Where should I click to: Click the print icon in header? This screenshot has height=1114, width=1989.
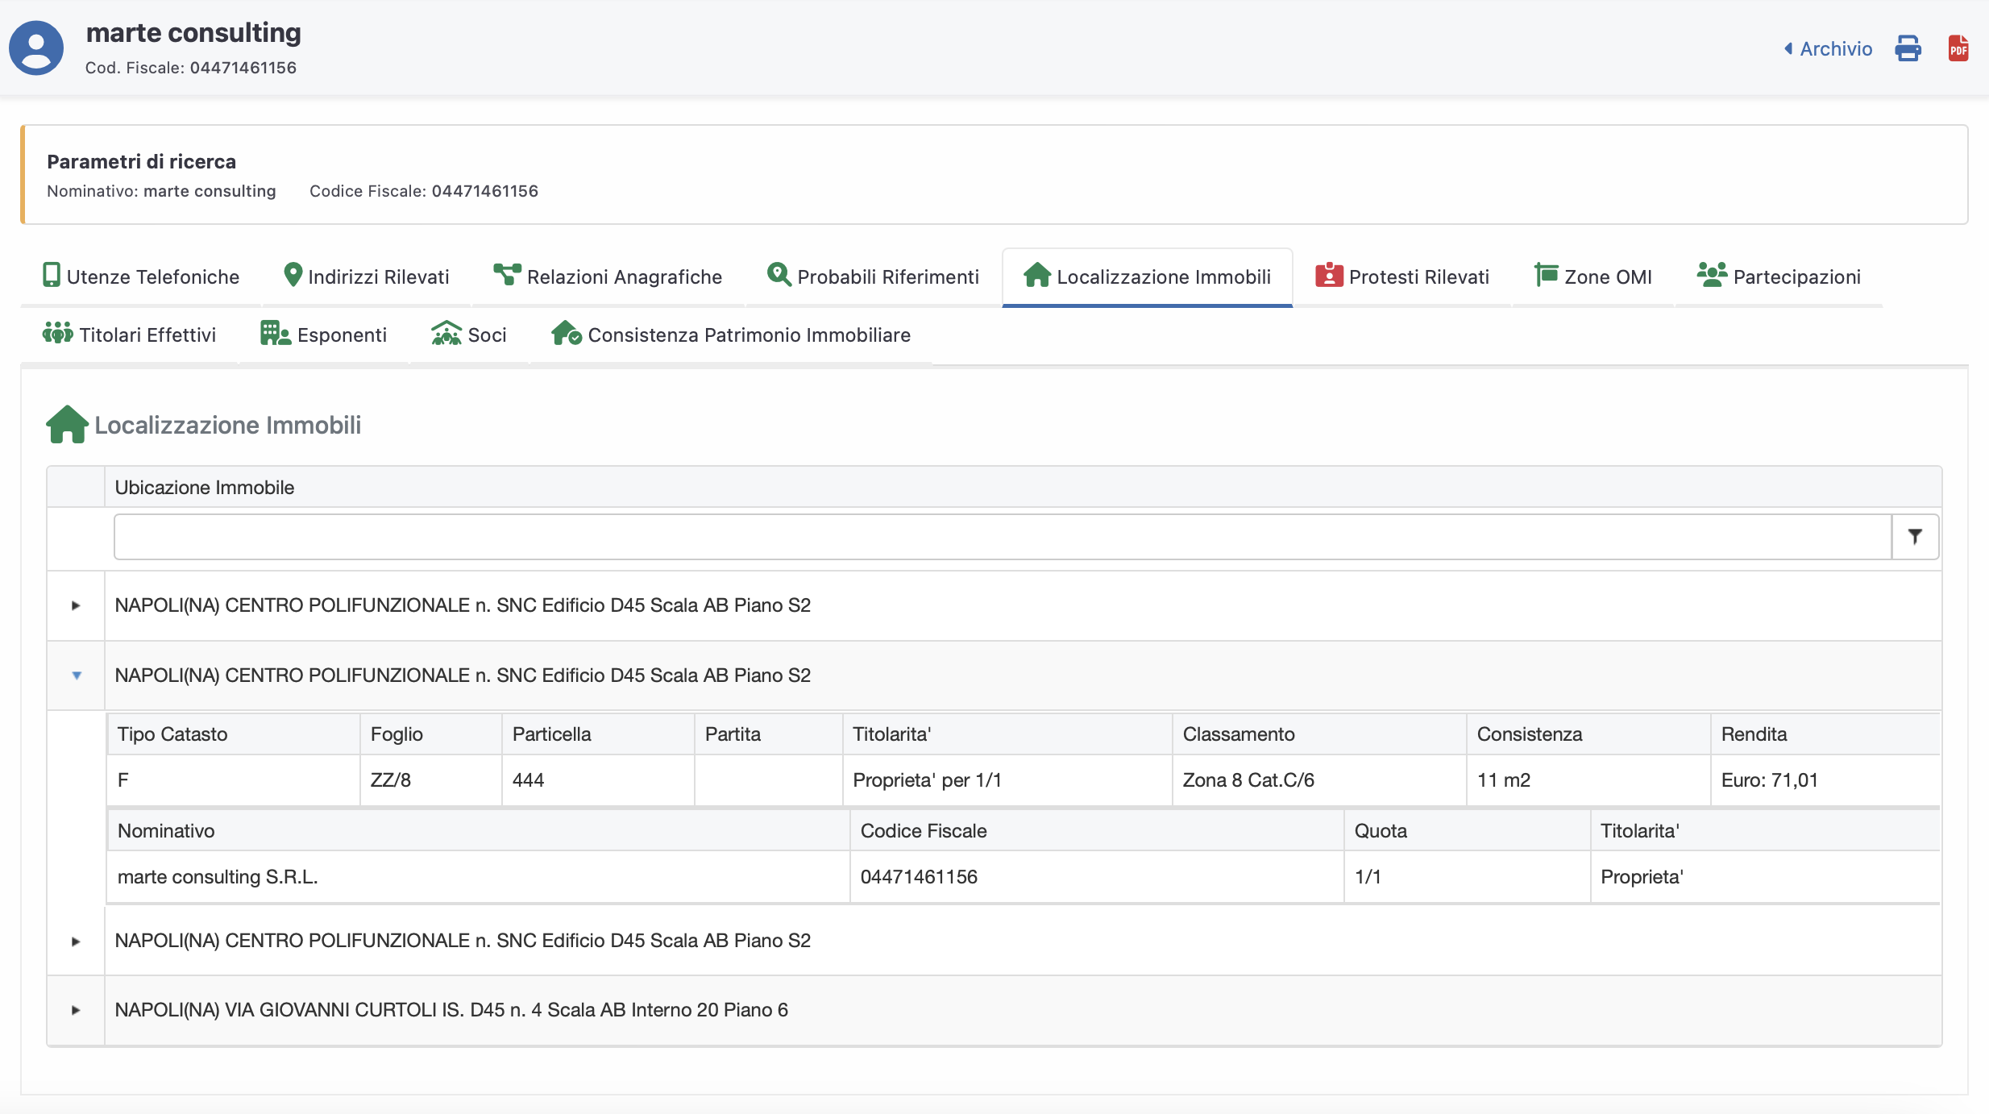point(1908,48)
